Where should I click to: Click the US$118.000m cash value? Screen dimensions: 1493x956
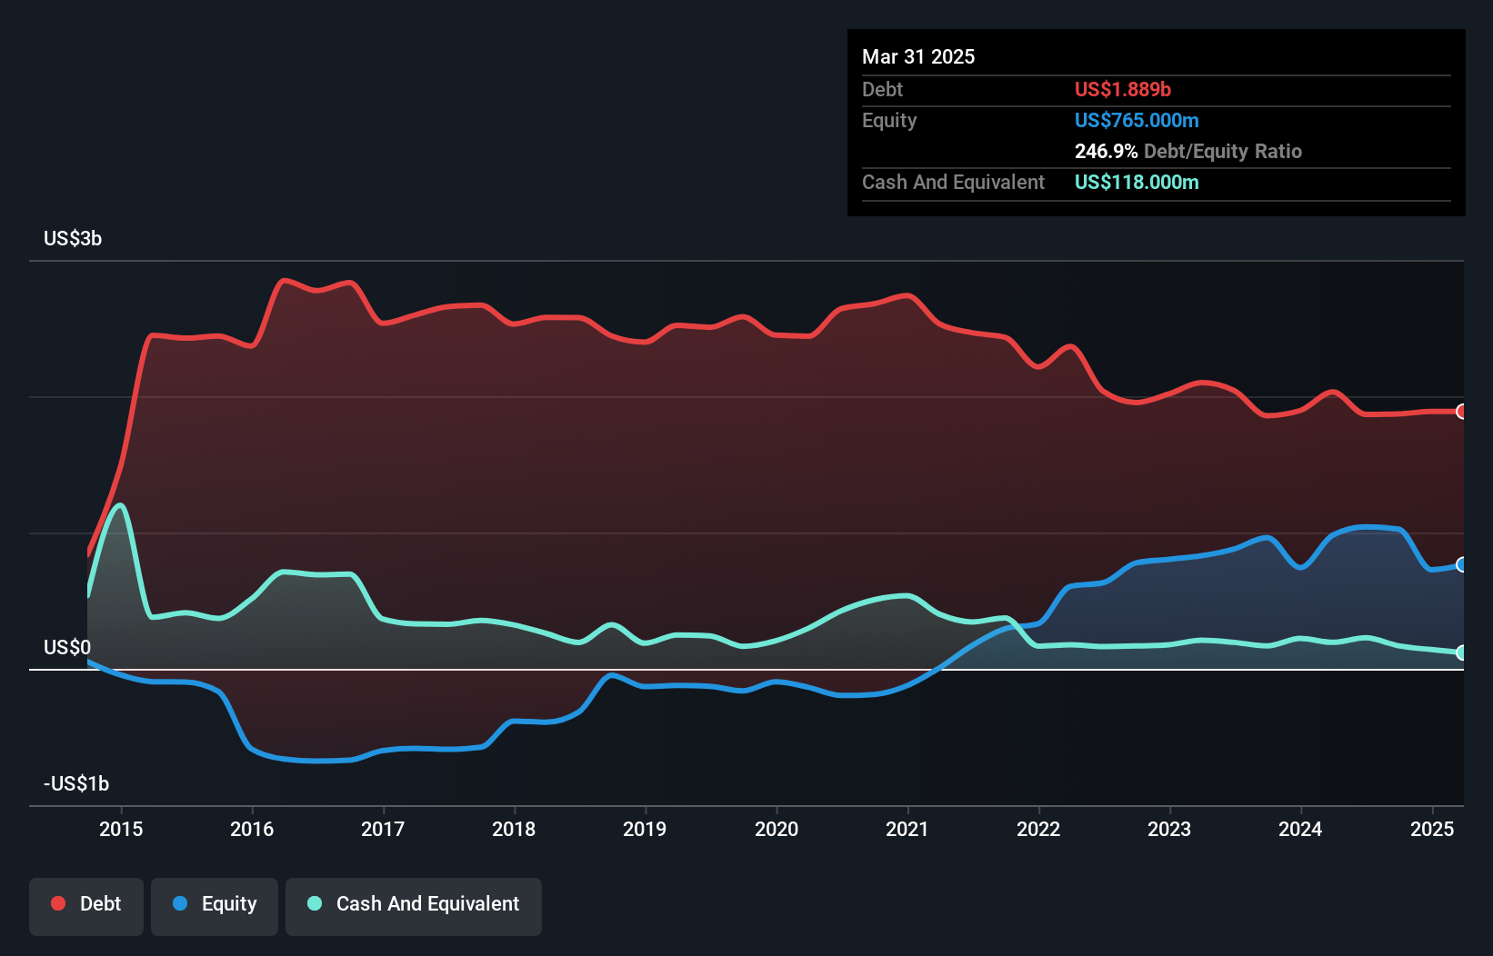point(1137,182)
